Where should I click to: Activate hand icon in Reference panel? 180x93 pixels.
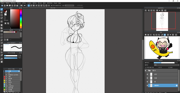[x=165, y=35]
